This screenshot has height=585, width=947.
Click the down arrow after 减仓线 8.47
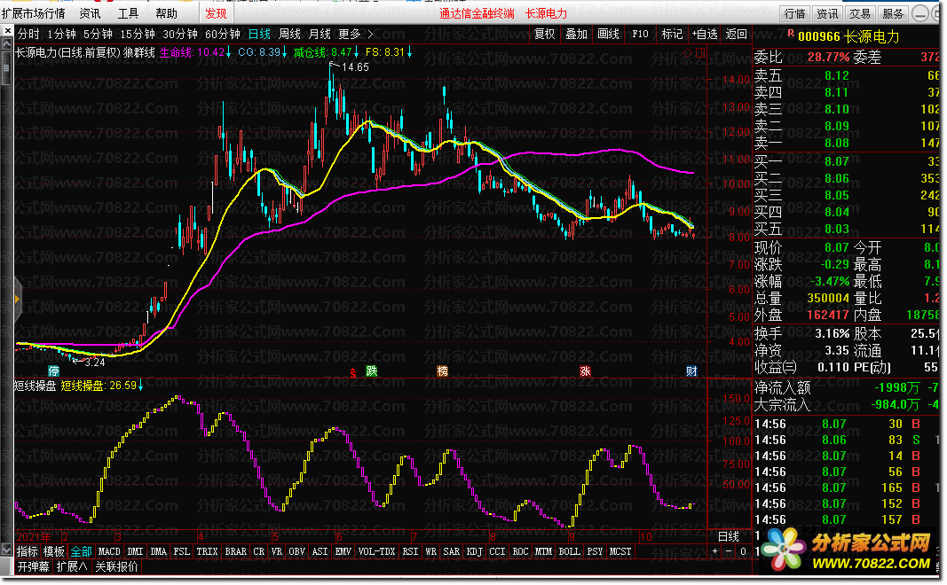[x=356, y=52]
